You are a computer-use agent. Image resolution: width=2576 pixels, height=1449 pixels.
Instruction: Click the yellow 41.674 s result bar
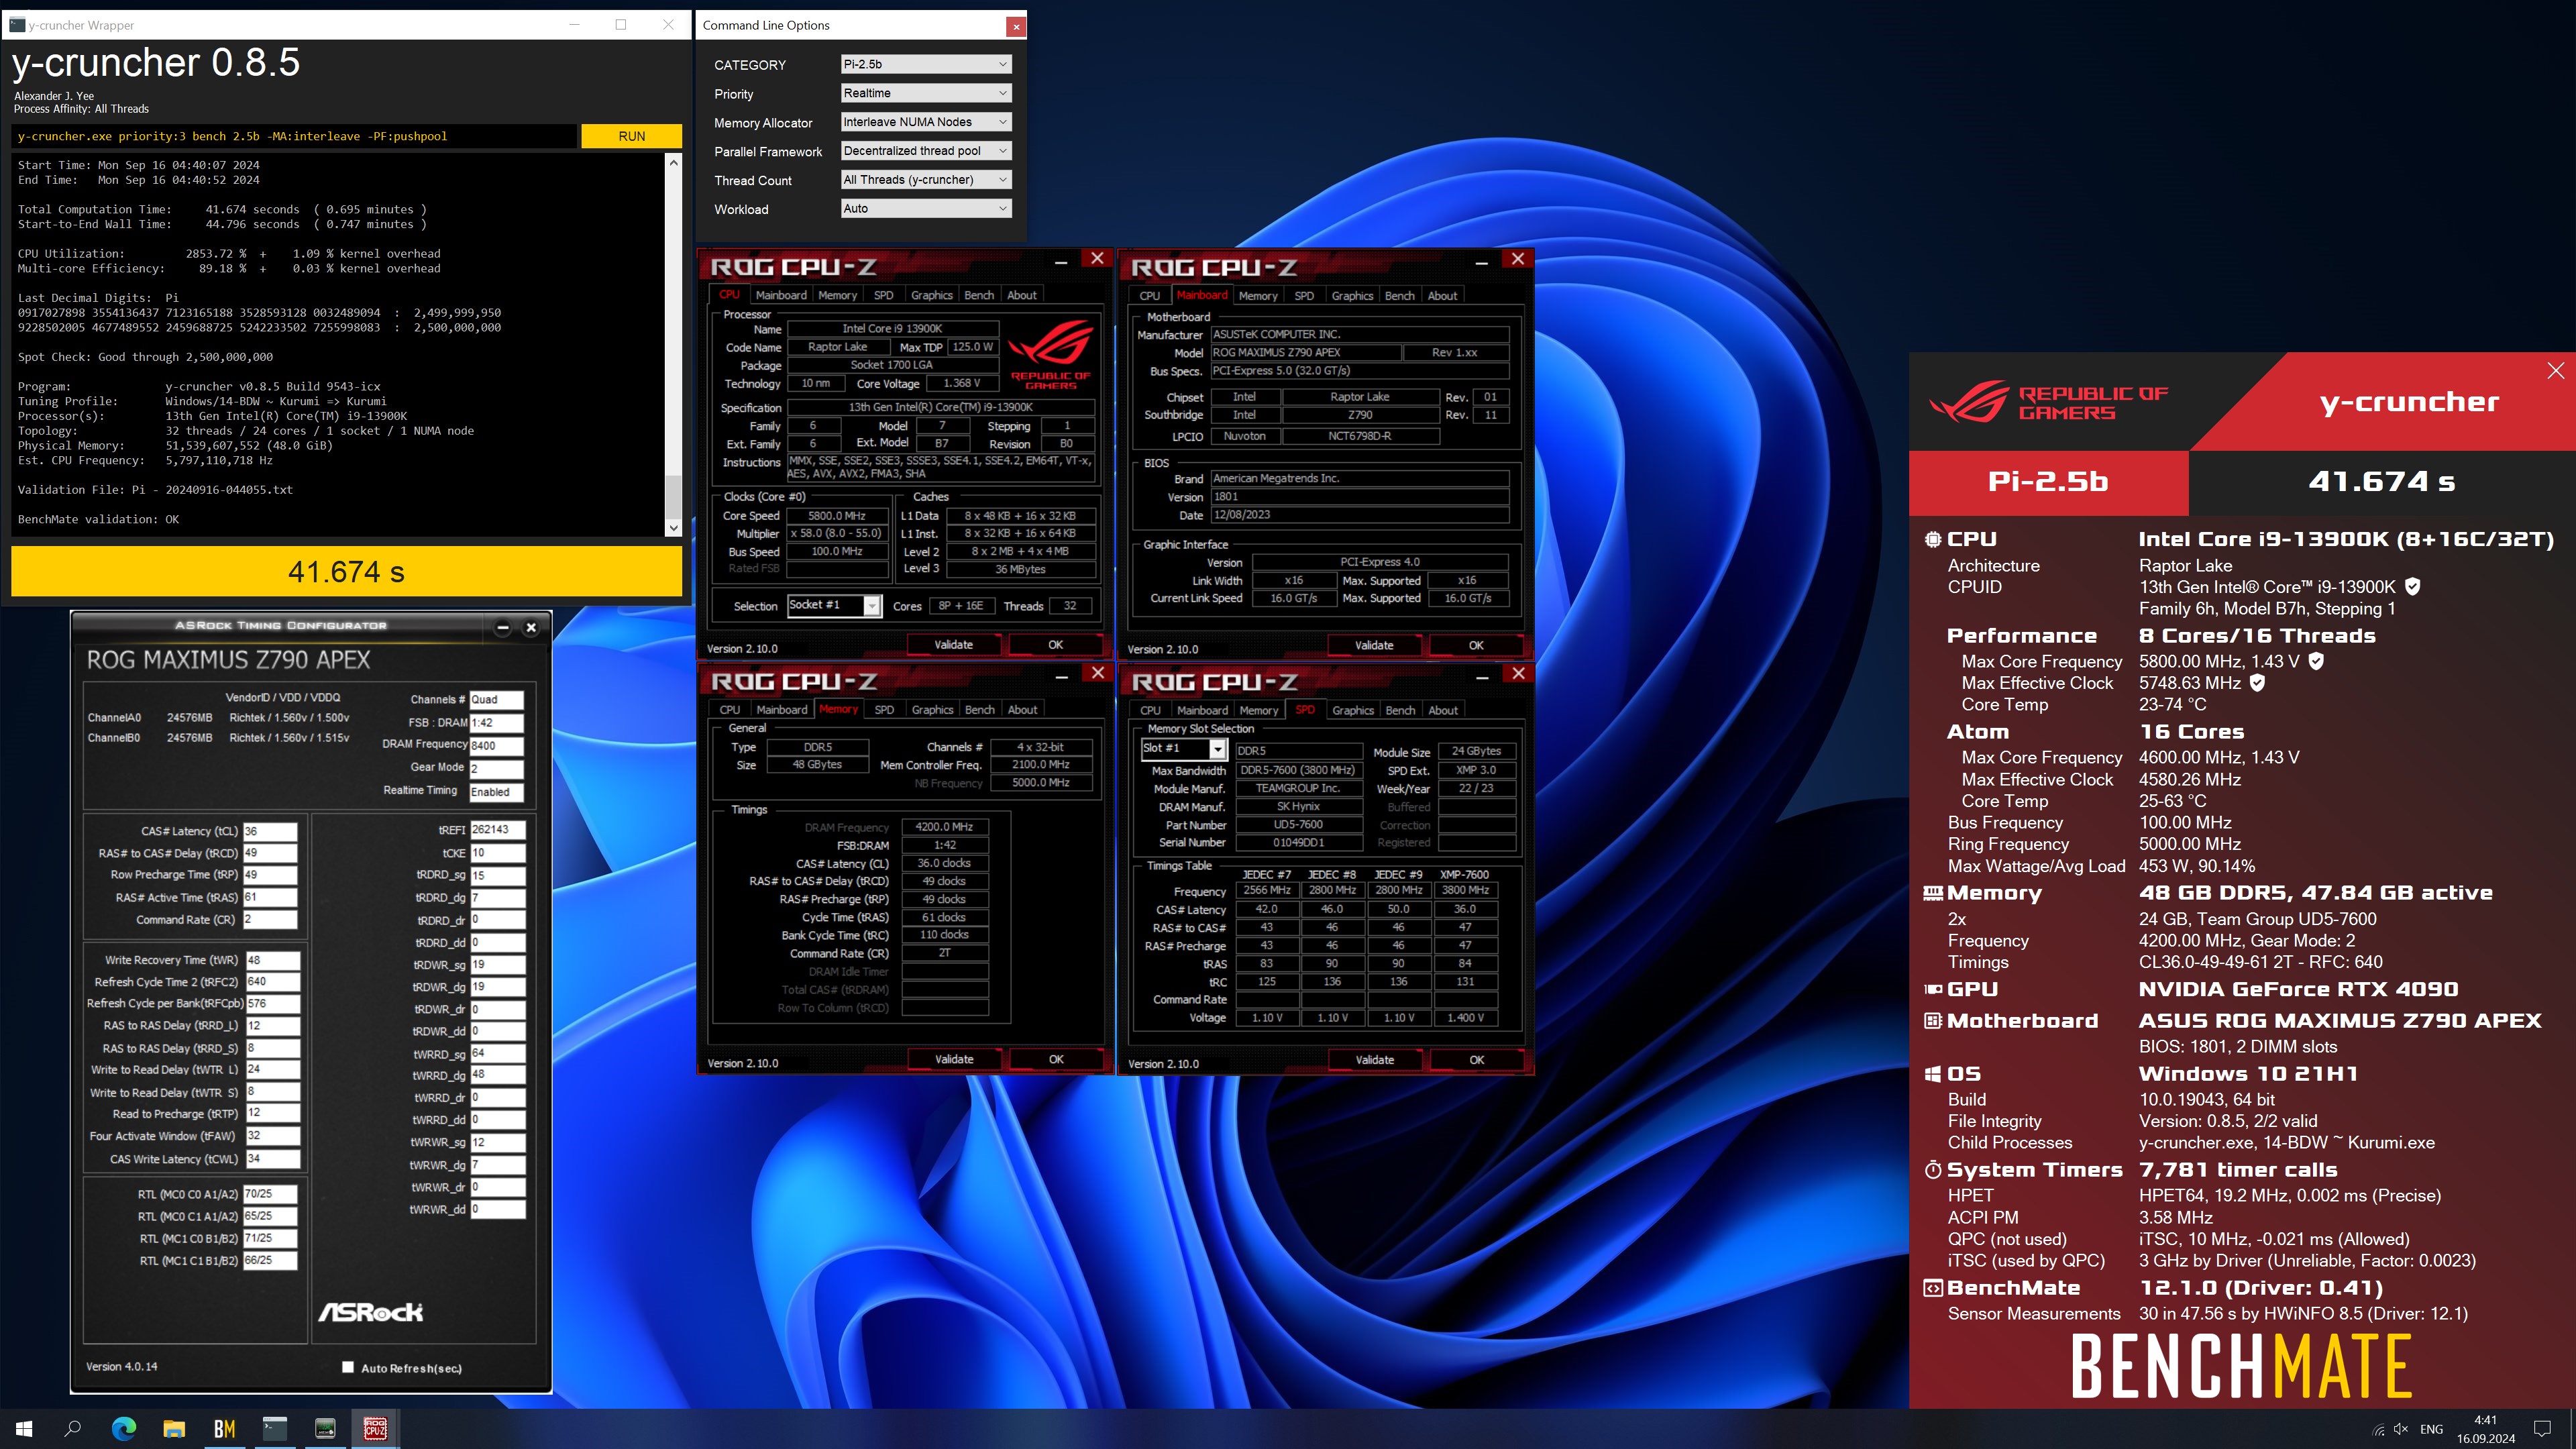pos(346,572)
